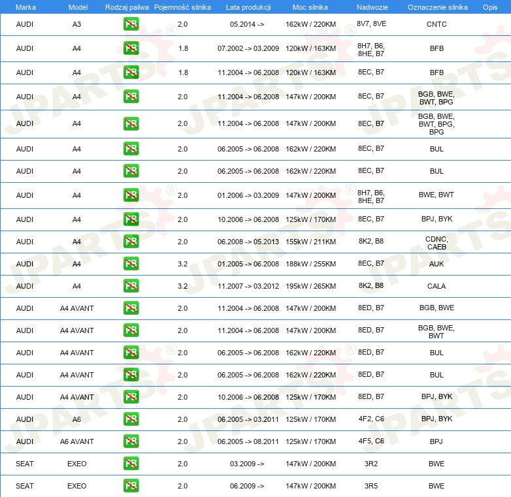
Task: Click fuel icon in the SEAT EXEO 3R5 row
Action: [131, 486]
